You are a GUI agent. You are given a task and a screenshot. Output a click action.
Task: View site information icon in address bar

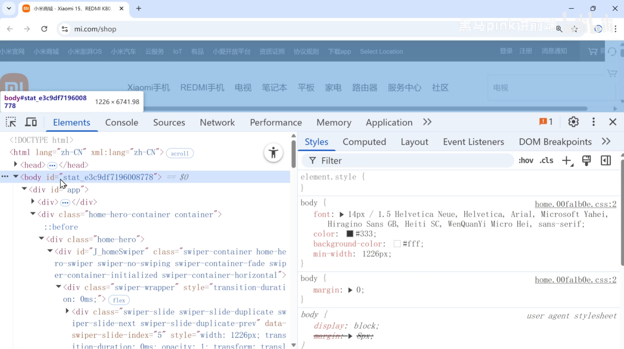[65, 29]
